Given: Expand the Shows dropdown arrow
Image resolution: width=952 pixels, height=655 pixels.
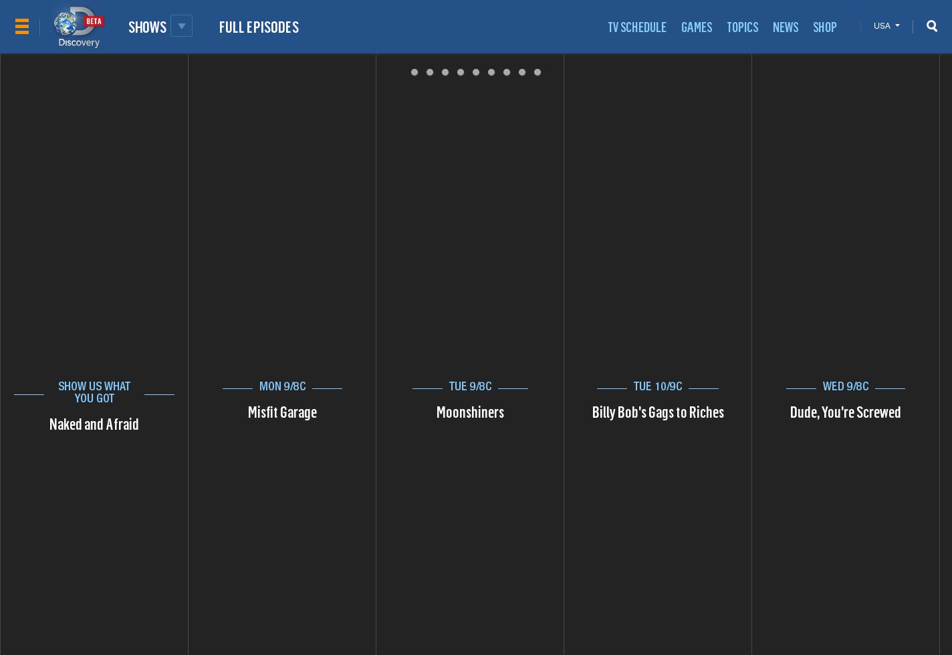Looking at the screenshot, I should 181,26.
